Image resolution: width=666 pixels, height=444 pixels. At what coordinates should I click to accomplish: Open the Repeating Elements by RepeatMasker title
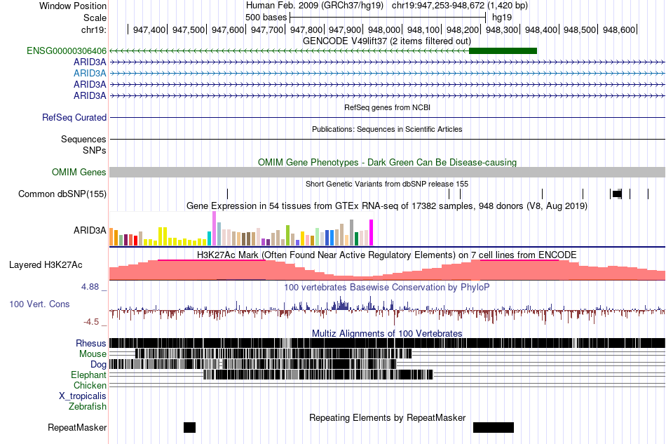[387, 417]
